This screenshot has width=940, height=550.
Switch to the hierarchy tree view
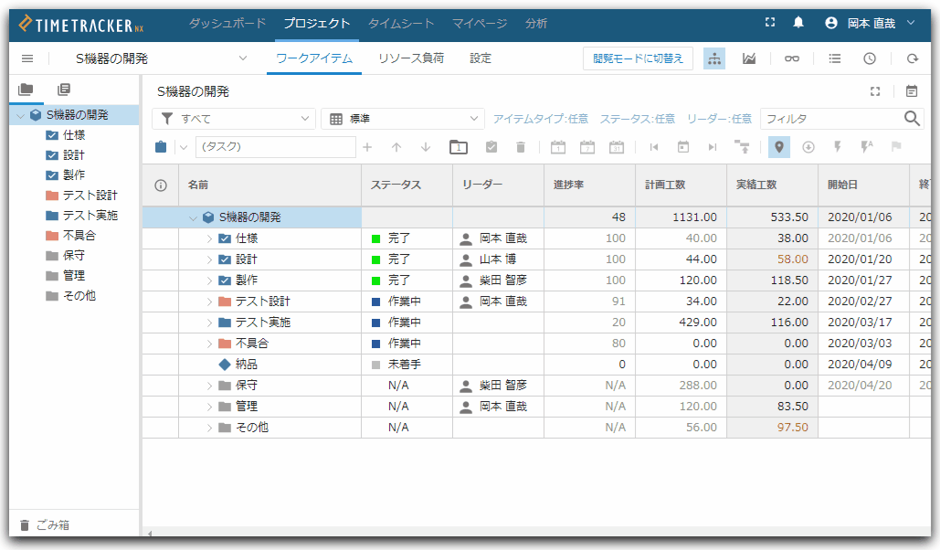pyautogui.click(x=714, y=58)
